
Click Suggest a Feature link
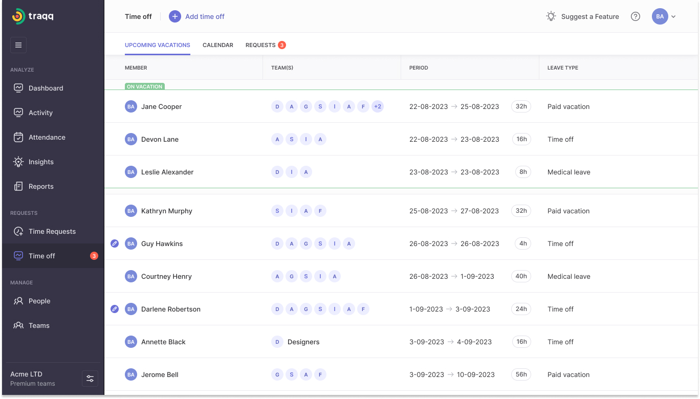pyautogui.click(x=583, y=16)
